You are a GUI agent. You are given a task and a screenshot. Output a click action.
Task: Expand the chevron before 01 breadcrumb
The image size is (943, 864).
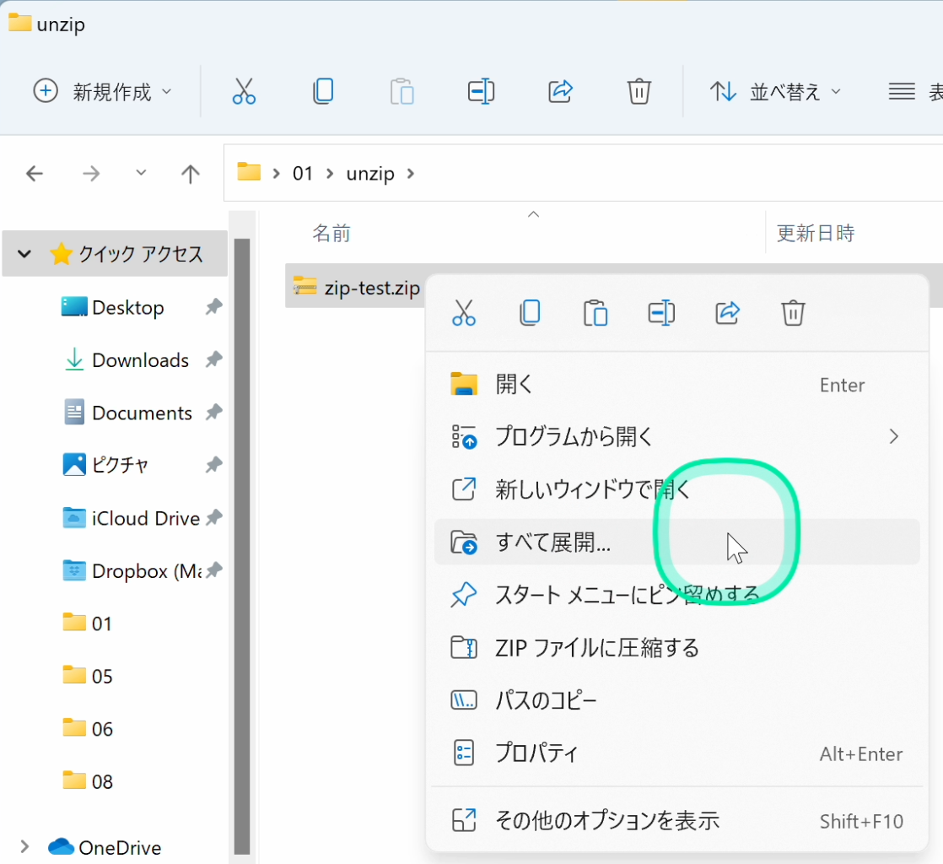(276, 174)
